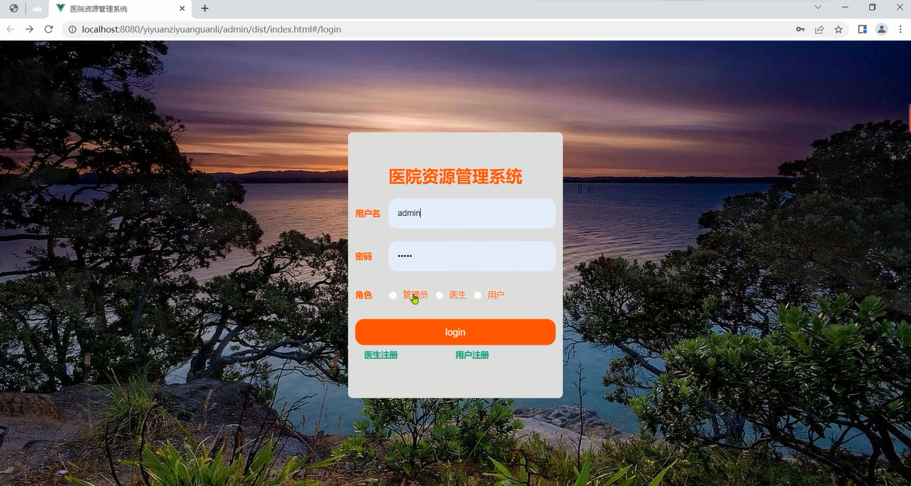This screenshot has width=911, height=486.
Task: Click the browser forward arrow
Action: tap(30, 30)
